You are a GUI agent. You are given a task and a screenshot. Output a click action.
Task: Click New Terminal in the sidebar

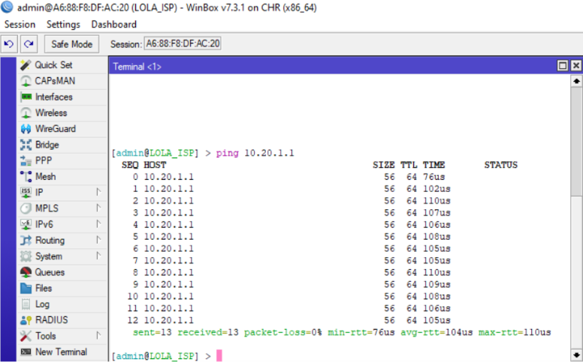click(60, 352)
